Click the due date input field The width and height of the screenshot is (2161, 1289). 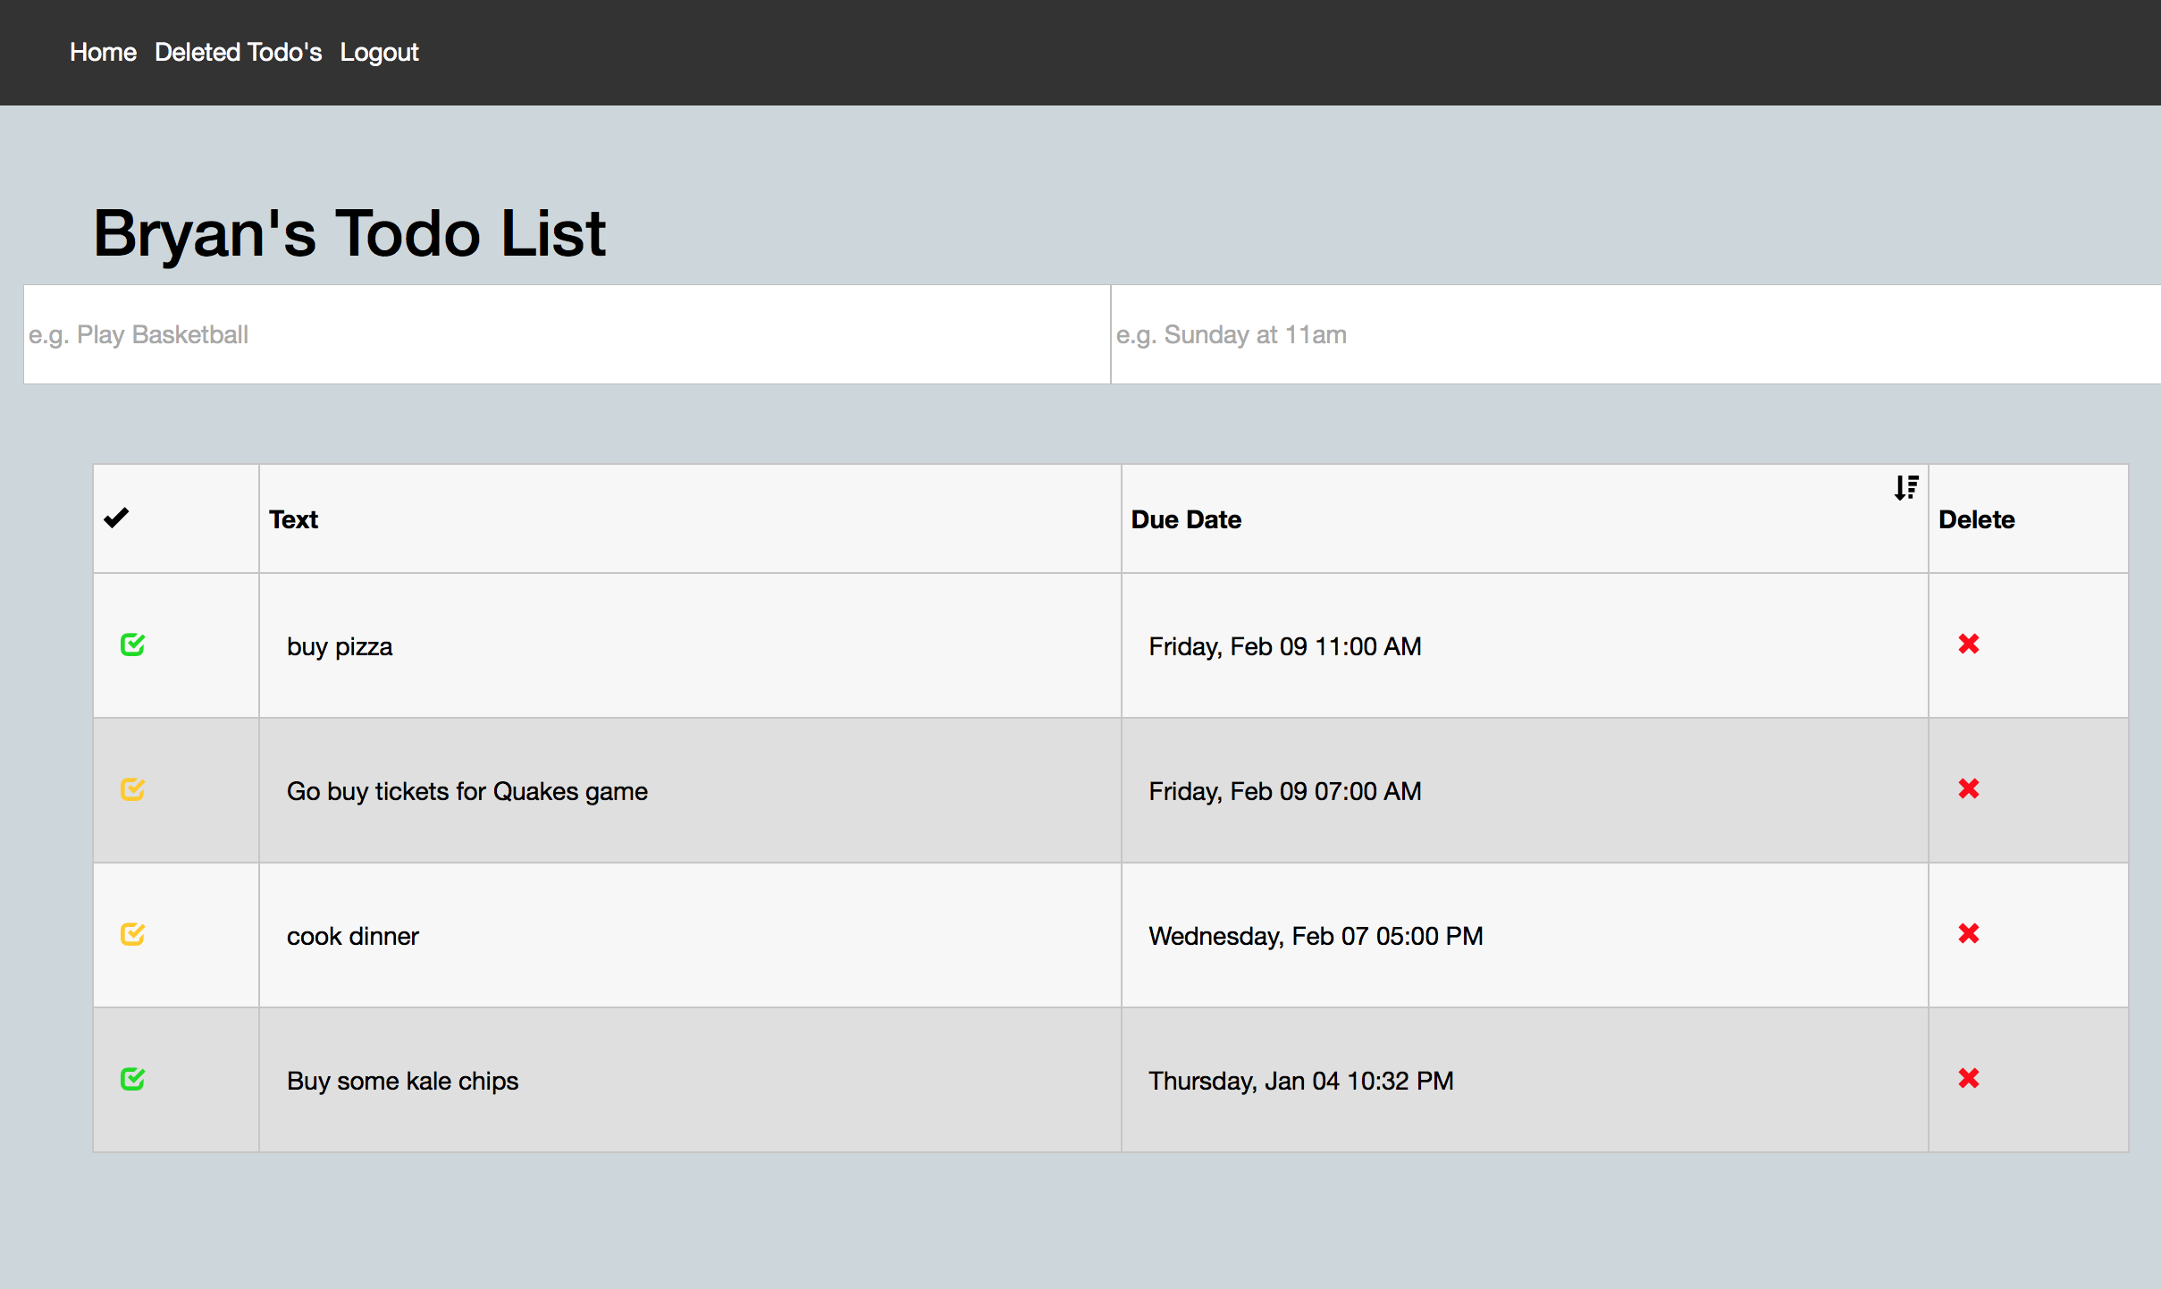[x=1634, y=335]
